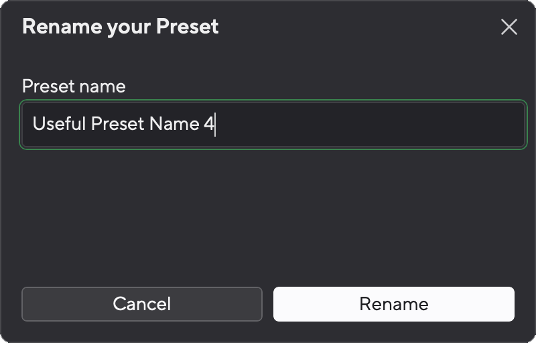Dismiss the dialog with the X icon

tap(509, 27)
